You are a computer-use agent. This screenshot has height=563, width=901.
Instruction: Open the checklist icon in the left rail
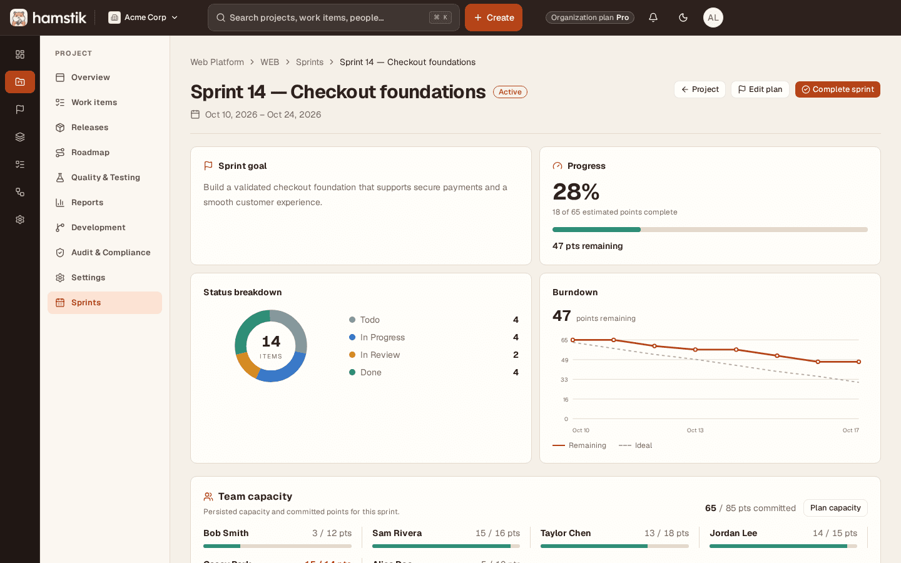click(20, 165)
